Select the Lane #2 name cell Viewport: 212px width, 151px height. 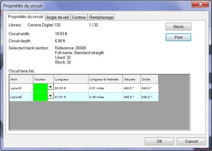point(21,97)
